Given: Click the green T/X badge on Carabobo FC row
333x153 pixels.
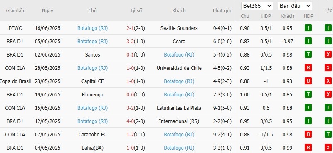Looking at the screenshot, I should click(328, 135).
